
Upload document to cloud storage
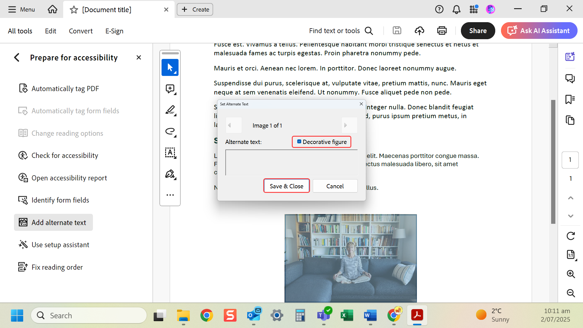pyautogui.click(x=419, y=31)
